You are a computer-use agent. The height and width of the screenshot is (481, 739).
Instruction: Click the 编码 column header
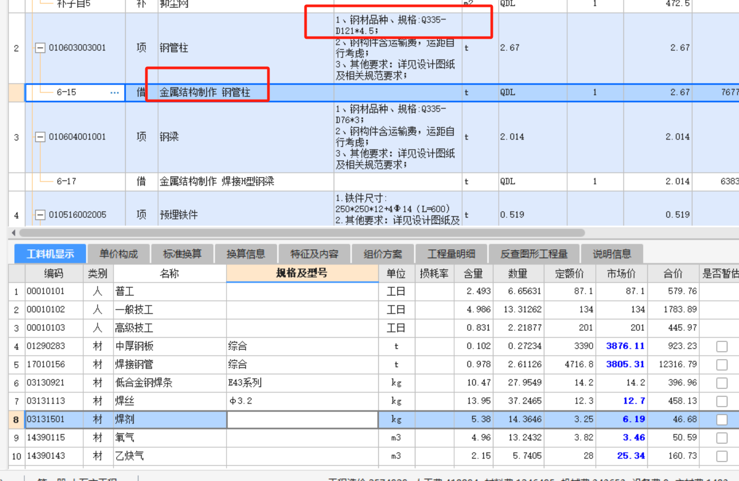54,273
